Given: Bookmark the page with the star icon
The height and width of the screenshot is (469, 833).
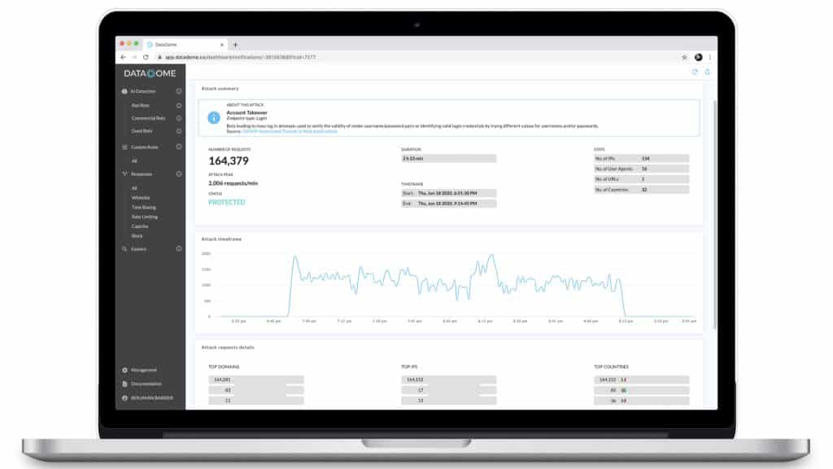Looking at the screenshot, I should (684, 57).
